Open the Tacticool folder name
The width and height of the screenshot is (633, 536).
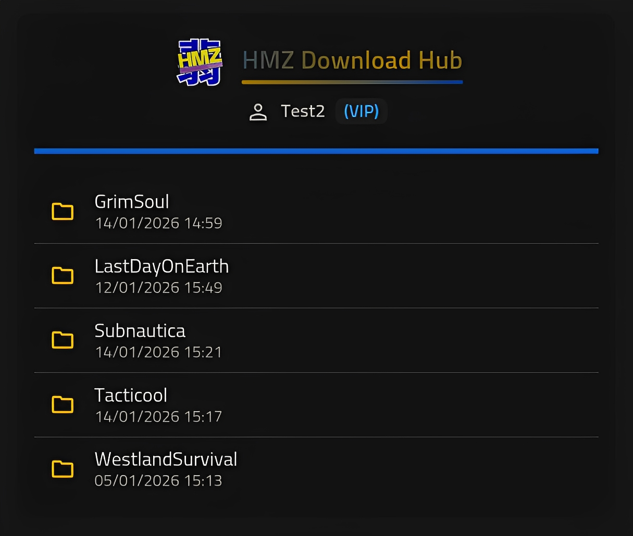pos(131,395)
